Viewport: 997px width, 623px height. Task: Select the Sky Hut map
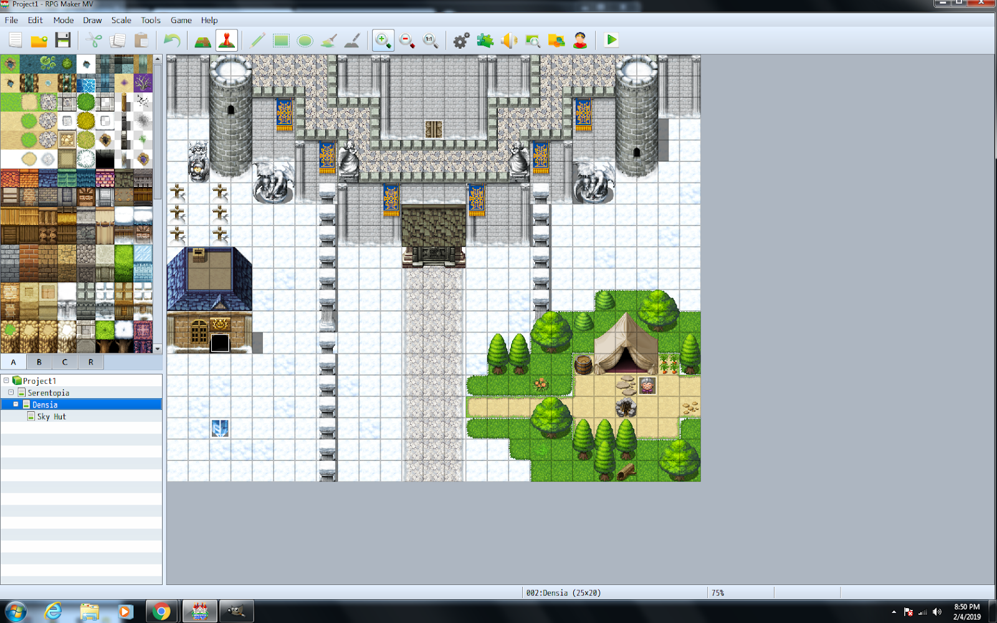[52, 416]
